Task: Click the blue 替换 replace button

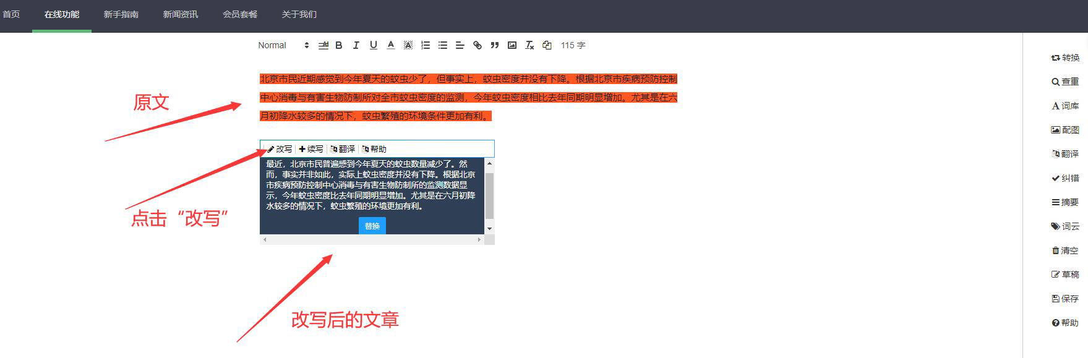Action: pyautogui.click(x=372, y=226)
